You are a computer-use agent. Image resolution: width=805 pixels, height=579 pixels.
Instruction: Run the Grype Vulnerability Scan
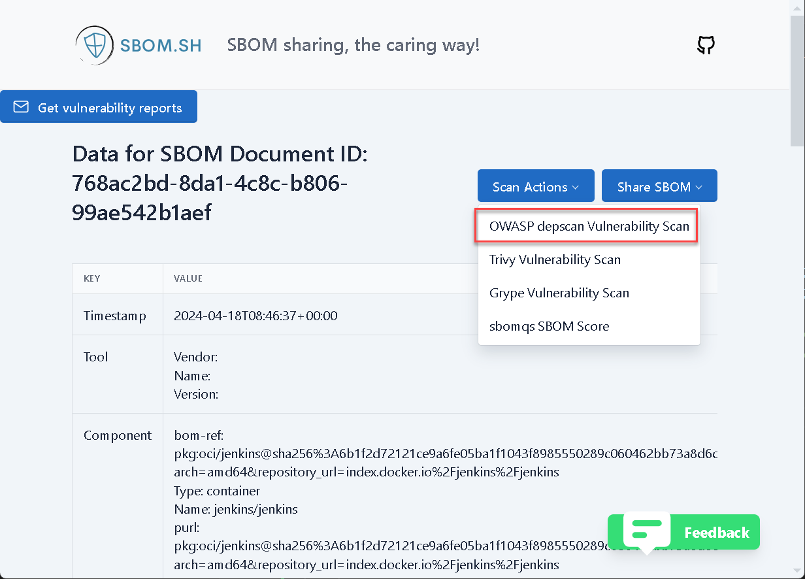(x=559, y=293)
